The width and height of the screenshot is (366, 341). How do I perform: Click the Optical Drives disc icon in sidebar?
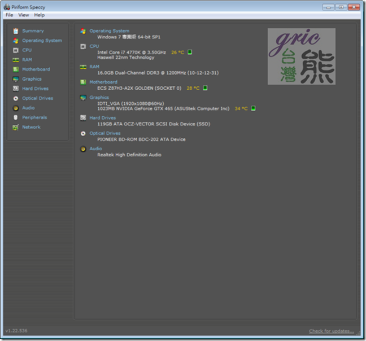[16, 98]
